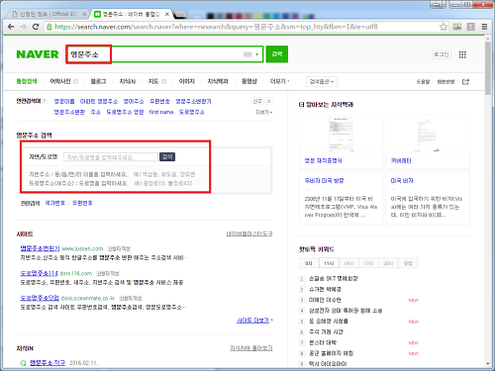Open the Chrome hamburger menu
This screenshot has height=371, width=495.
(484, 27)
